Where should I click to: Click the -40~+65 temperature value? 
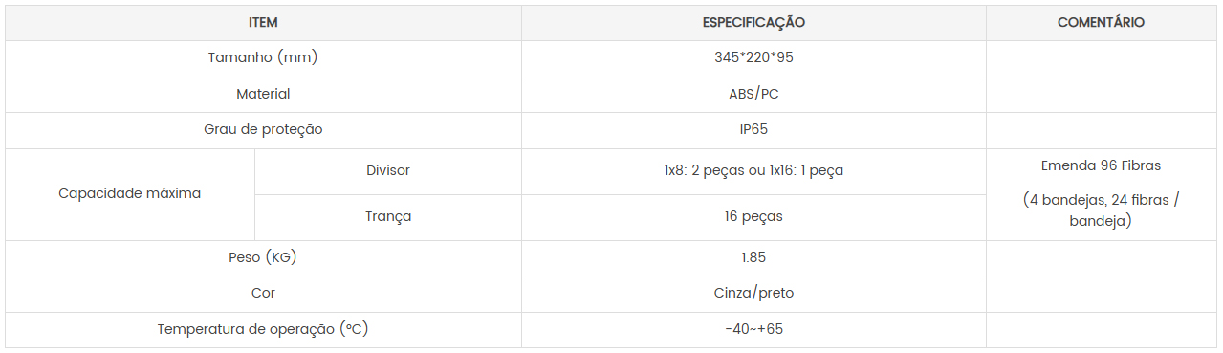point(753,330)
